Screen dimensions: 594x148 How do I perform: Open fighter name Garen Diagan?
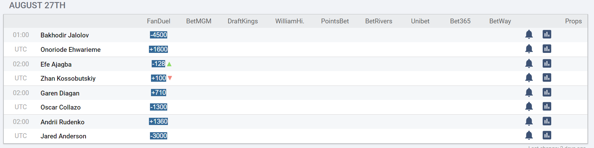[60, 93]
